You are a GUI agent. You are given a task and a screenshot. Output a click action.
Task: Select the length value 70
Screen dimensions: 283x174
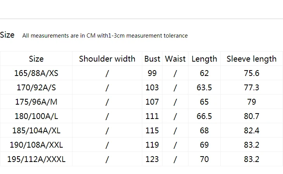coord(204,159)
